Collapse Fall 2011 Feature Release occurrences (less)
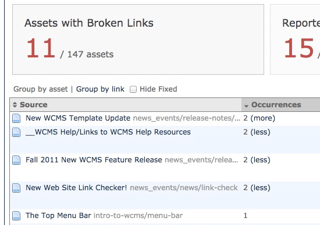This screenshot has height=225, width=320. pyautogui.click(x=260, y=160)
